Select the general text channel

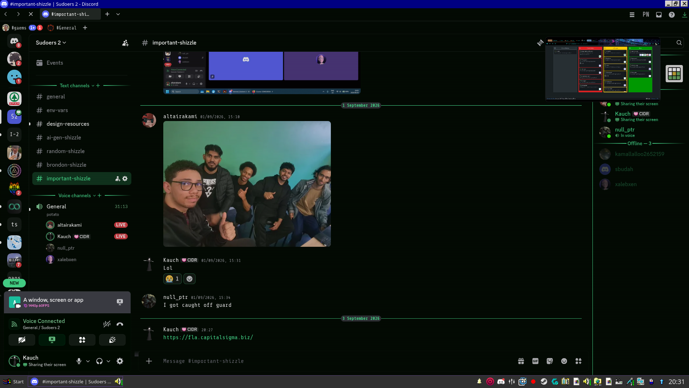click(x=82, y=97)
